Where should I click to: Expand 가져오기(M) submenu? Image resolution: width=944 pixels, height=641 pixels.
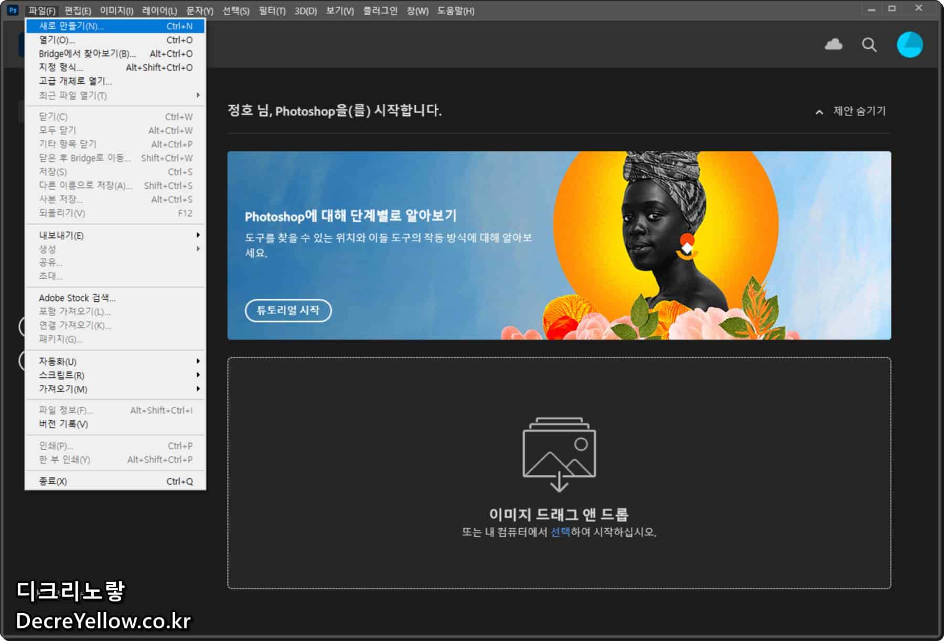pos(115,389)
